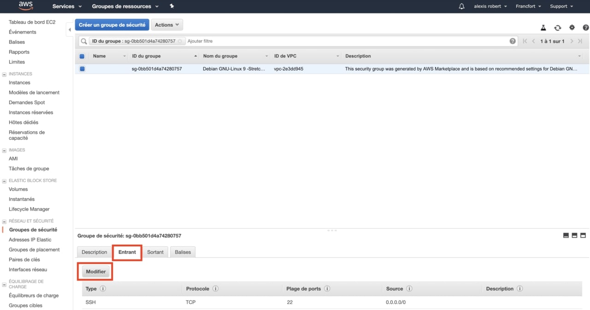590x310 pixels.
Task: Remove the ID du groupe filter
Action: [180, 41]
